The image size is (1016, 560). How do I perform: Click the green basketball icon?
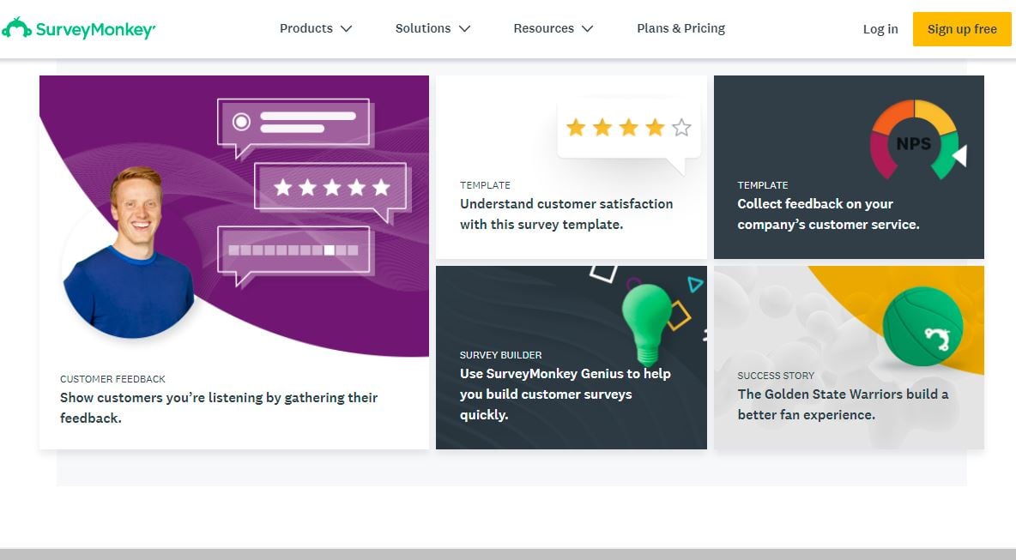click(922, 327)
